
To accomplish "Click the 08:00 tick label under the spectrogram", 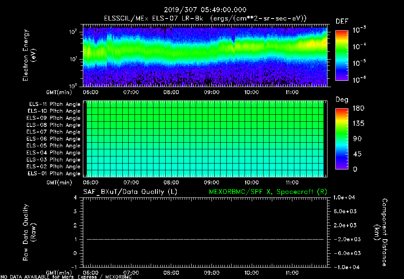I will (x=171, y=92).
